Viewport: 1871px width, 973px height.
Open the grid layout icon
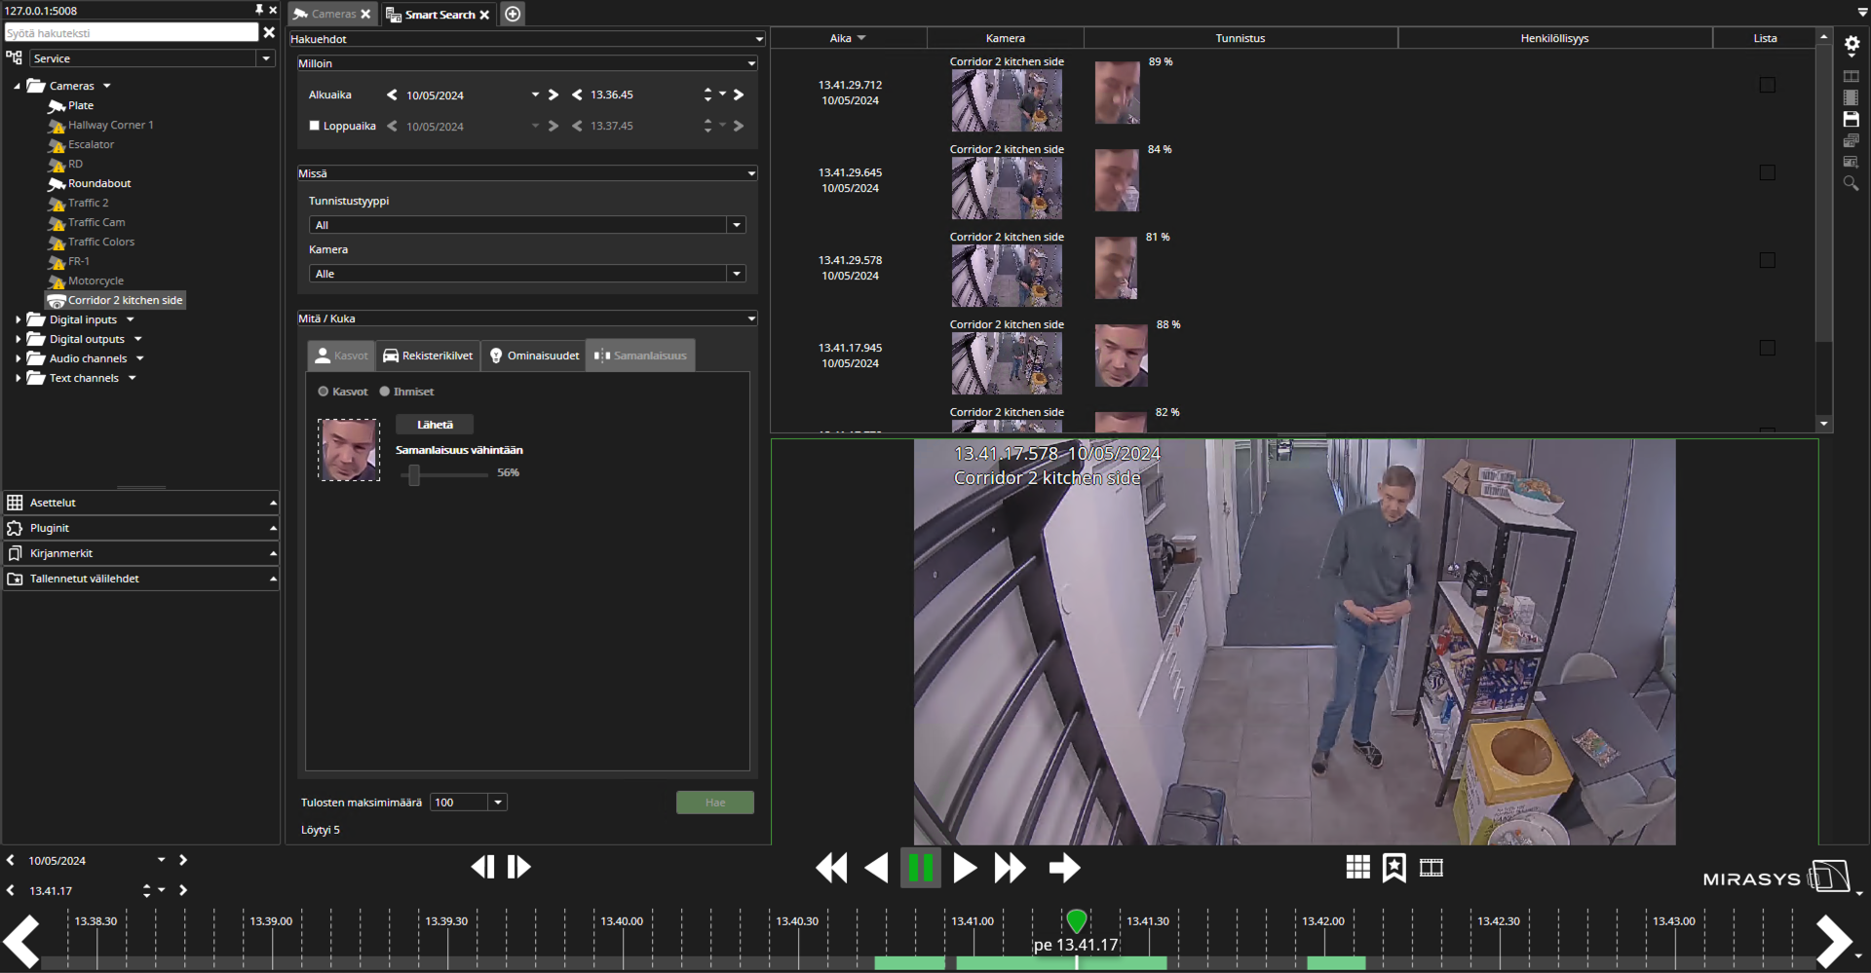coord(1357,867)
